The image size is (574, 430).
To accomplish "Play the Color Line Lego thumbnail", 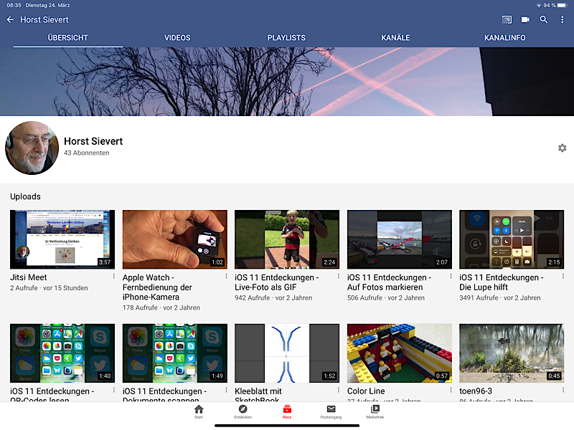I will [400, 353].
